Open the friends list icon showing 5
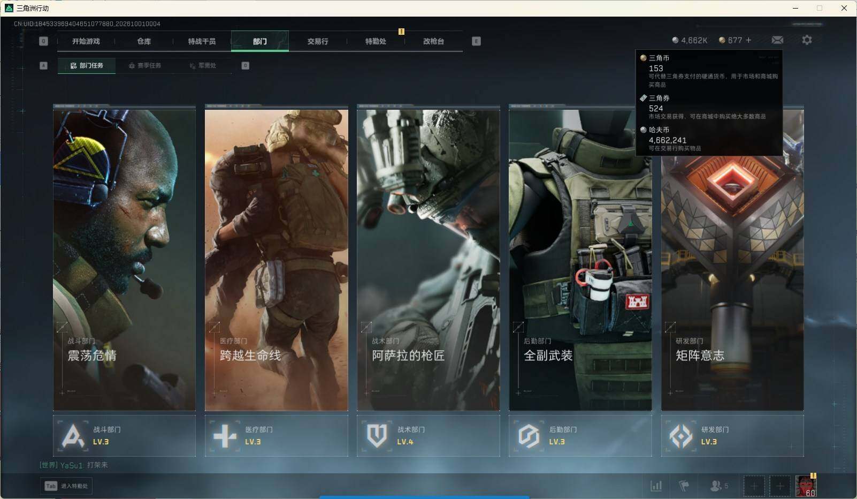857x499 pixels. (x=718, y=486)
